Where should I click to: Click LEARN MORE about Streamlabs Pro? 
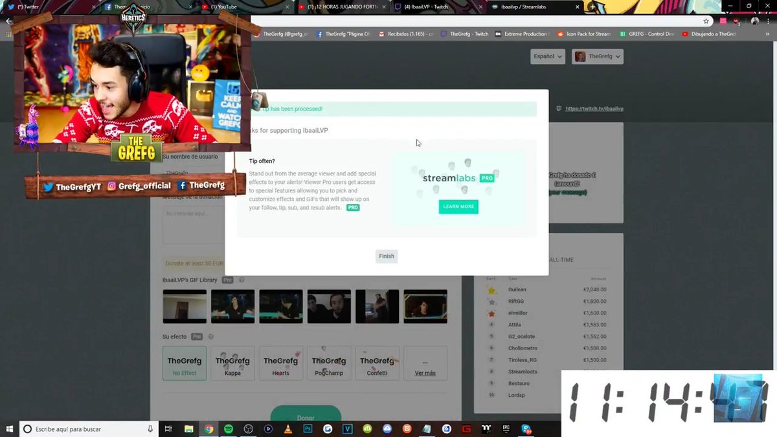[x=458, y=207]
